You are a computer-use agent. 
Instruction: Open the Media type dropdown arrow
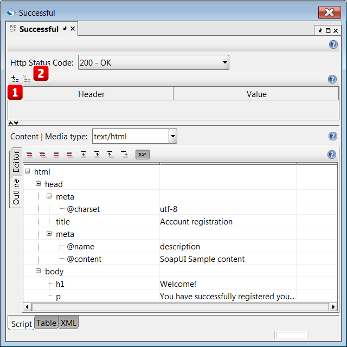click(173, 136)
